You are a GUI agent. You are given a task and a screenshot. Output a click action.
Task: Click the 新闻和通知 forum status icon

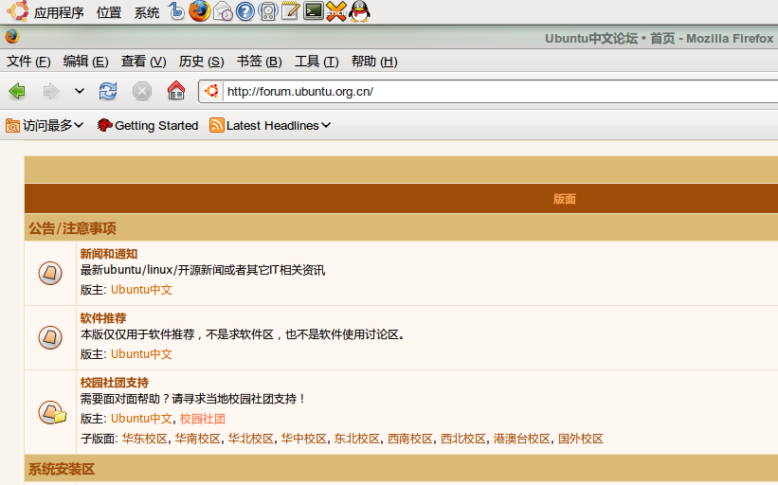50,273
